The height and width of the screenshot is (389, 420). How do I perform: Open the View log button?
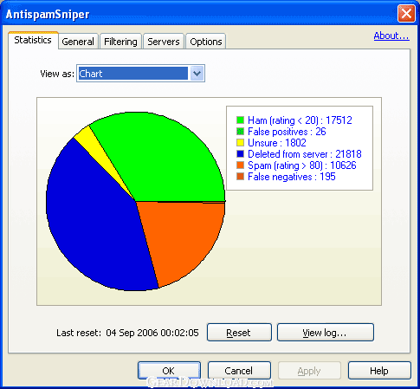coord(326,333)
